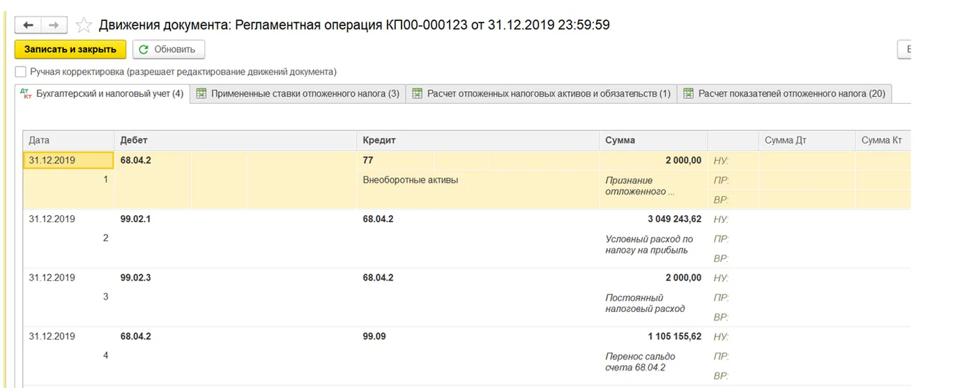
Task: Click the credit account 99.09 cell
Action: click(374, 336)
